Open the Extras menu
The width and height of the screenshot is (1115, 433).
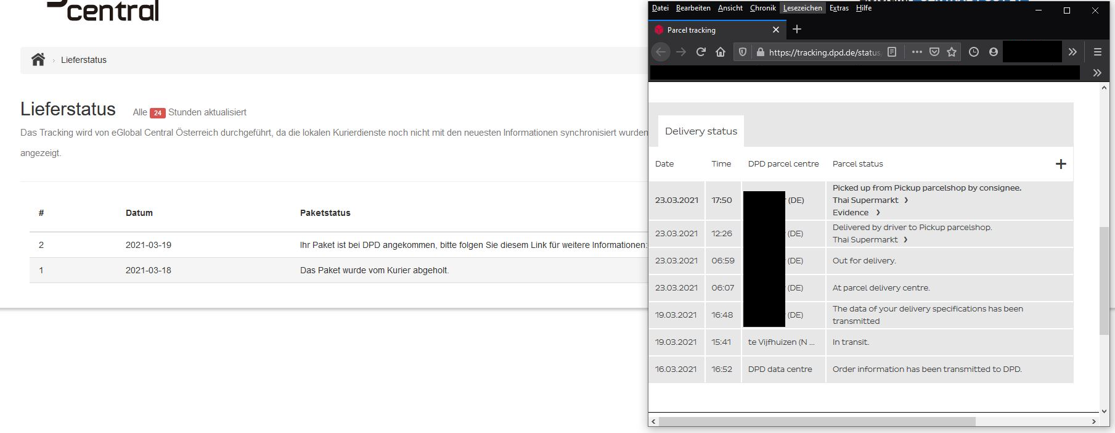pyautogui.click(x=839, y=8)
